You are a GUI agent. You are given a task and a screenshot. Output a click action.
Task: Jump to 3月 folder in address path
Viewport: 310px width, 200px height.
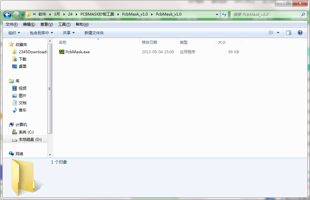[x=57, y=14]
